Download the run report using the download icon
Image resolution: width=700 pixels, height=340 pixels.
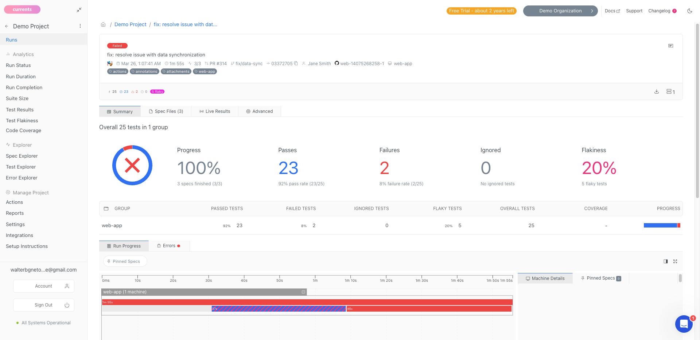(656, 92)
